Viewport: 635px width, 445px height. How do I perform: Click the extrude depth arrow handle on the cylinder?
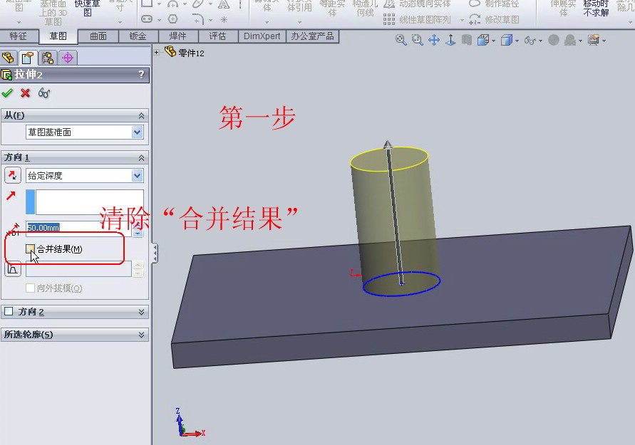coord(388,146)
